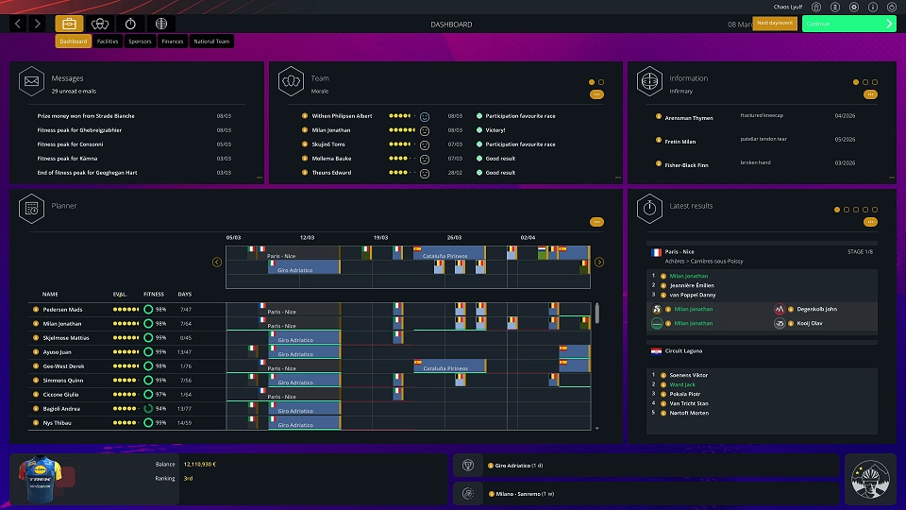Open the settings gear icon
906x510 pixels.
pyautogui.click(x=854, y=7)
